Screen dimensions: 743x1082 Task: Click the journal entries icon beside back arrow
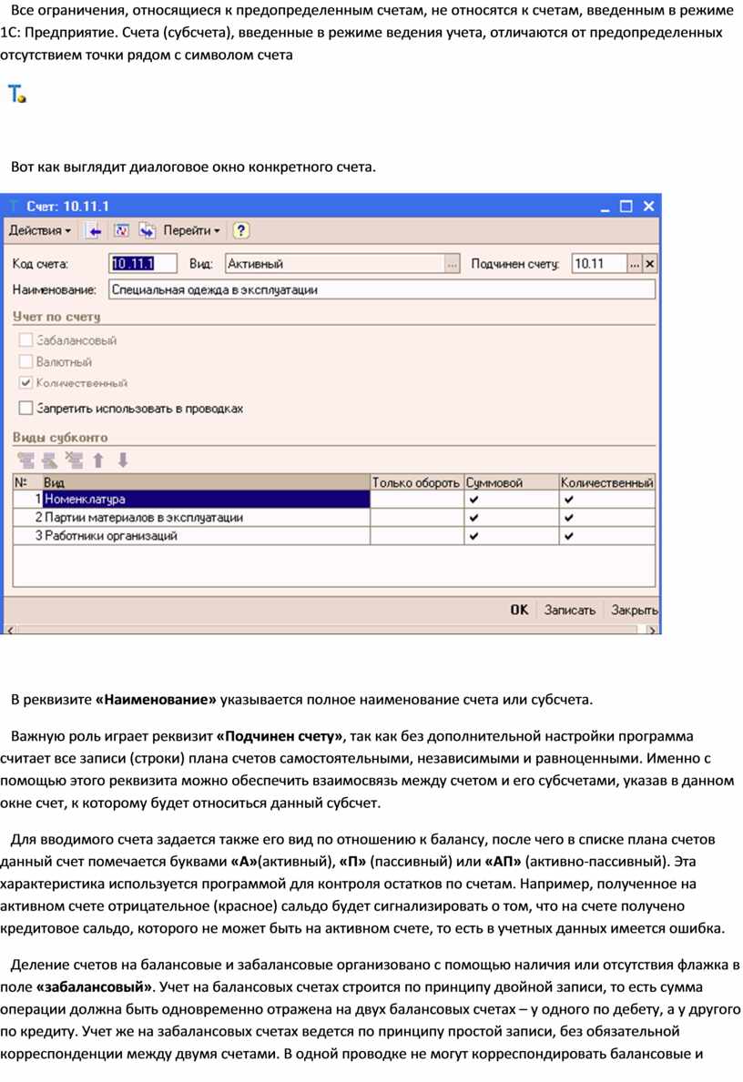121,231
